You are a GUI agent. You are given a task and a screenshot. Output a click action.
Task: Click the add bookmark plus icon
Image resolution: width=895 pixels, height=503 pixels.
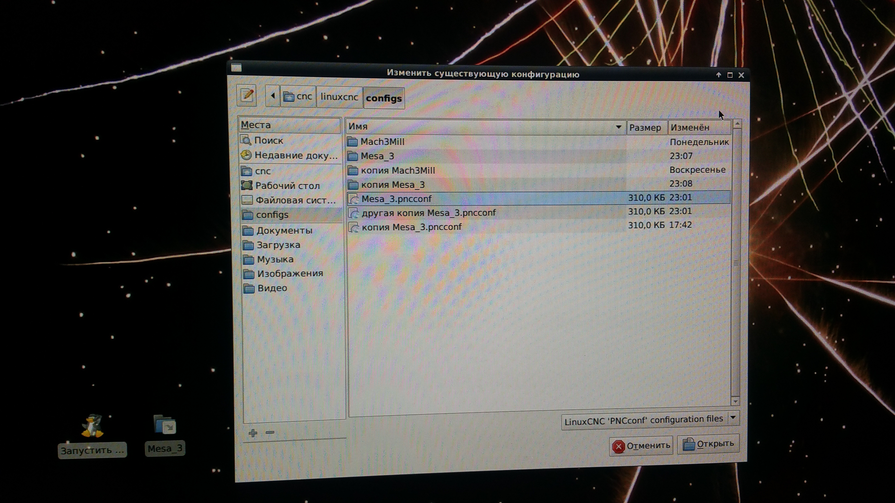(x=253, y=433)
